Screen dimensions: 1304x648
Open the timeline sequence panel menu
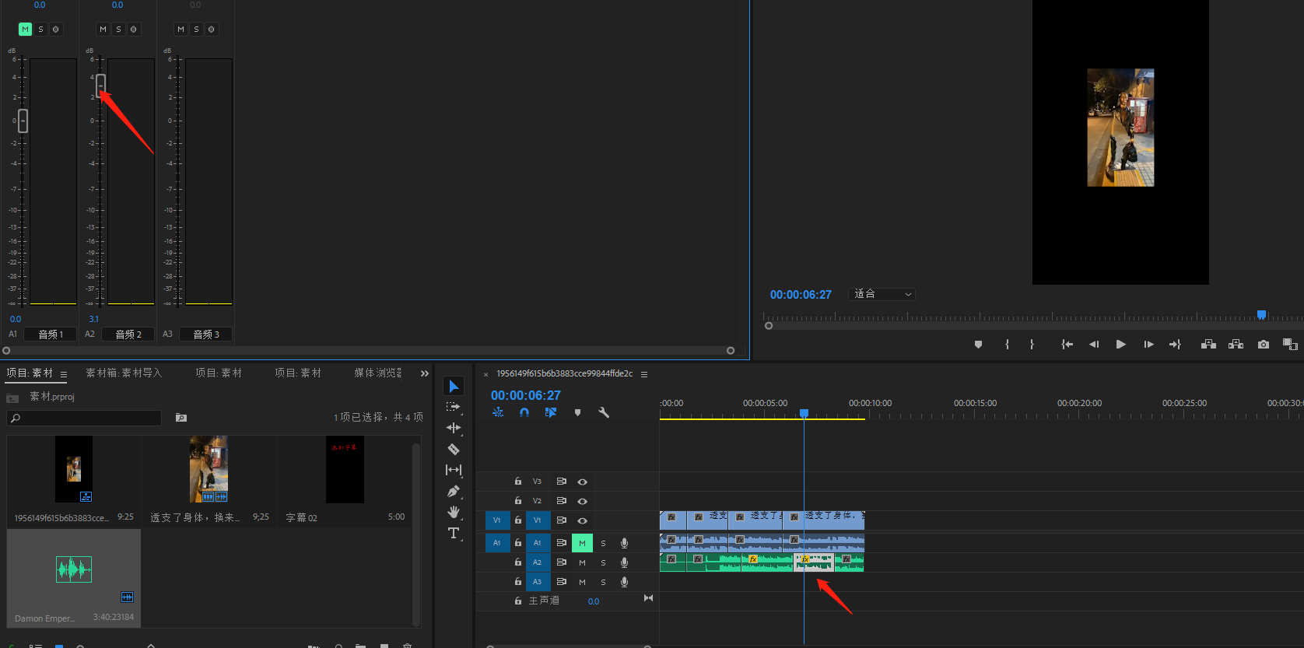click(x=644, y=374)
